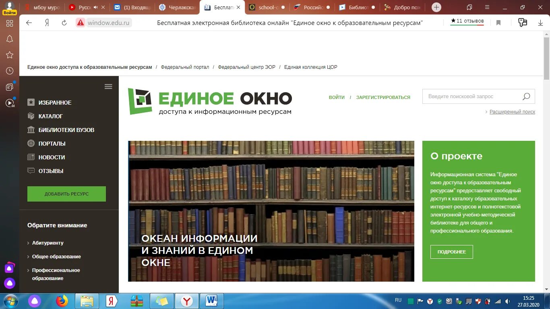Expand the Абитуриенту section
Image resolution: width=550 pixels, height=309 pixels.
coord(48,243)
